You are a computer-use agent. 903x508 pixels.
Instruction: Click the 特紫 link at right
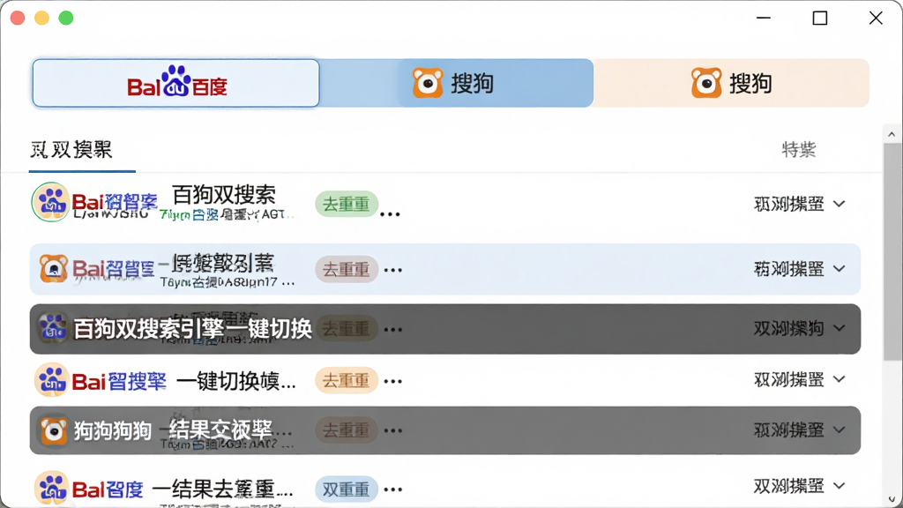(799, 150)
